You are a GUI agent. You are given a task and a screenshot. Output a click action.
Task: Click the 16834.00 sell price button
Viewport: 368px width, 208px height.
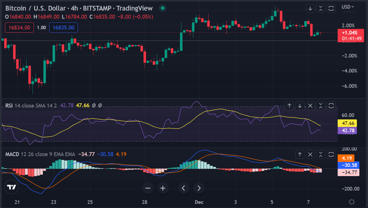(x=19, y=28)
